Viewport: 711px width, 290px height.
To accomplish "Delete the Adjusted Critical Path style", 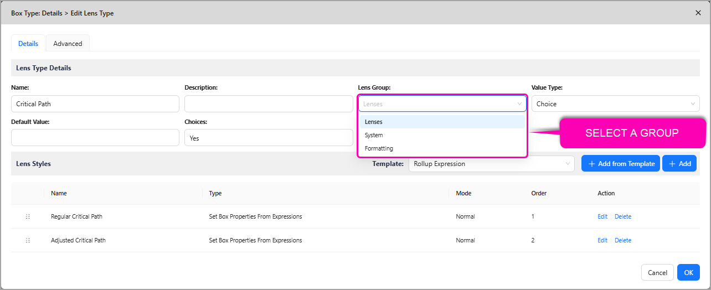I will 623,240.
